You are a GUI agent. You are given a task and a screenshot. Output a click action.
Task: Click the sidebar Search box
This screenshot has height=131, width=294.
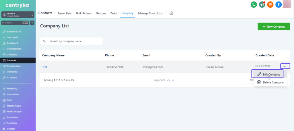[x=14, y=23]
